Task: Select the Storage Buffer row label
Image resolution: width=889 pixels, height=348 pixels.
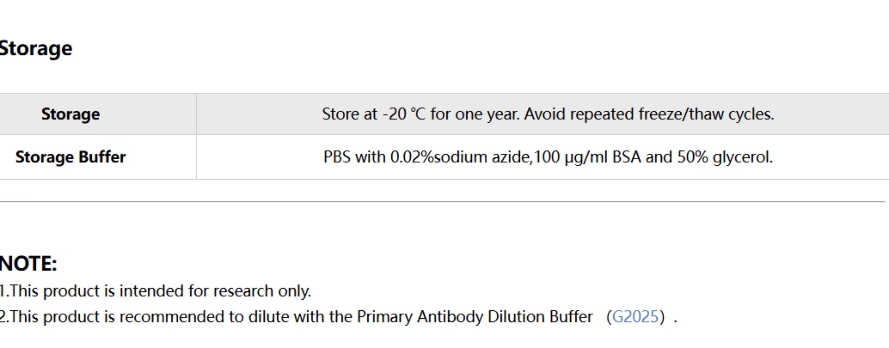Action: [71, 157]
